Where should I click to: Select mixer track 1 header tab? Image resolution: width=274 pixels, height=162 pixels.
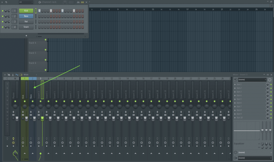click(25, 78)
